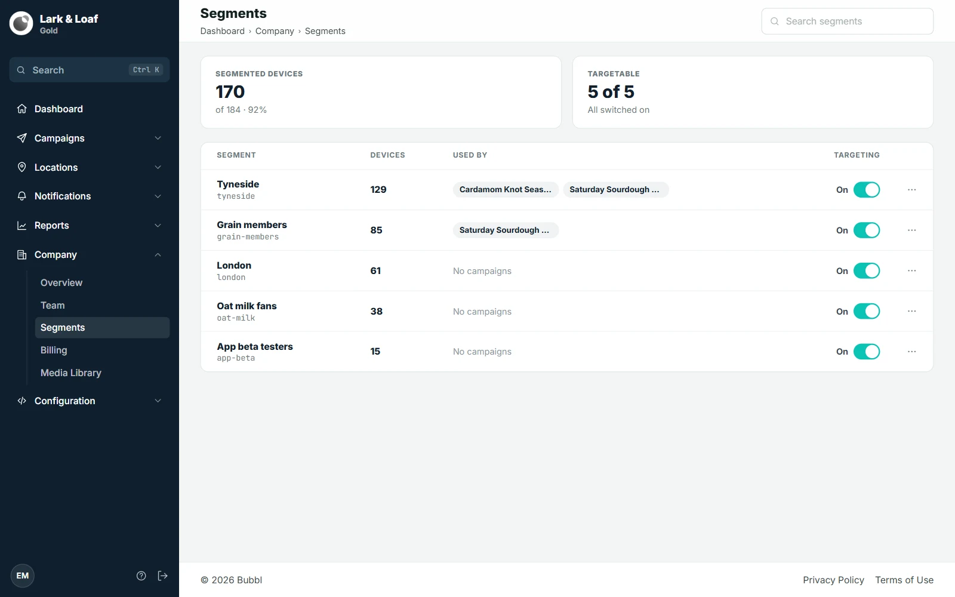Expand the Reports menu chevron
The height and width of the screenshot is (597, 955).
pos(158,225)
